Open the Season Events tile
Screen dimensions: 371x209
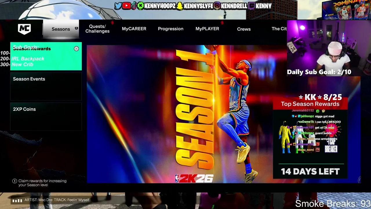(x=46, y=86)
